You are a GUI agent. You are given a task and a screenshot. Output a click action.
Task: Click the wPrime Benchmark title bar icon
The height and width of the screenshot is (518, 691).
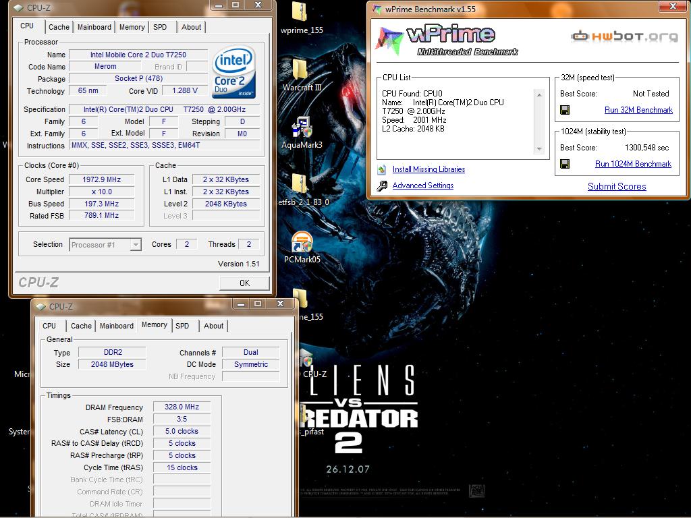coord(377,9)
